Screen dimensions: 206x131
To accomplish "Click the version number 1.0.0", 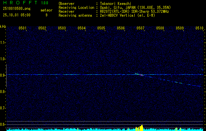I will pyautogui.click(x=45, y=3).
